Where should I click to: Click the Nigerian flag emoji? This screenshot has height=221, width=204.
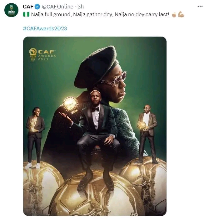(26, 15)
